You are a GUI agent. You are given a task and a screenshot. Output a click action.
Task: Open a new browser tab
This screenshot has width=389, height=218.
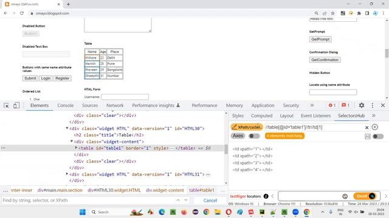pos(68,4)
